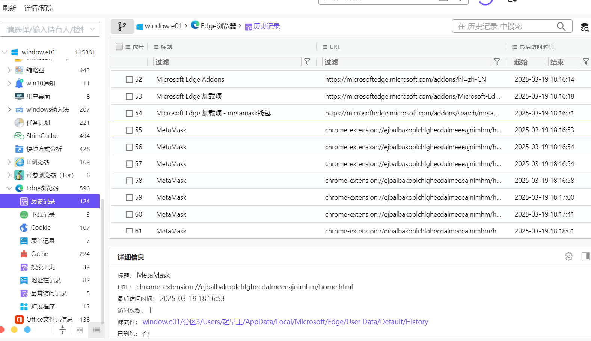Toggle the select-all checkbox in table header
The width and height of the screenshot is (591, 341).
[x=119, y=47]
